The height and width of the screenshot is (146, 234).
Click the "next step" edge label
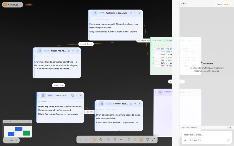(x=89, y=112)
